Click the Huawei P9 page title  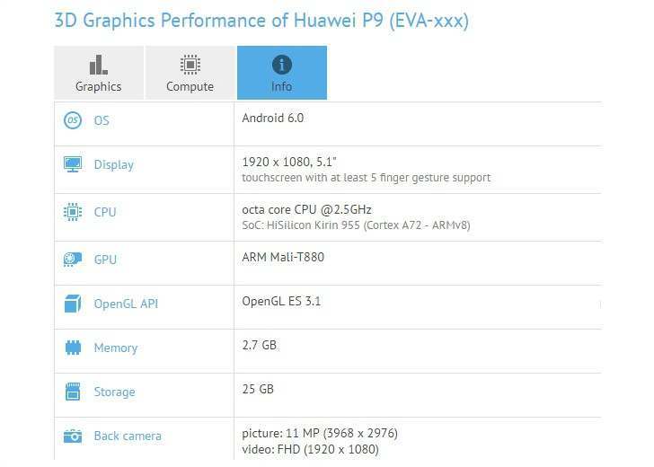pyautogui.click(x=261, y=20)
